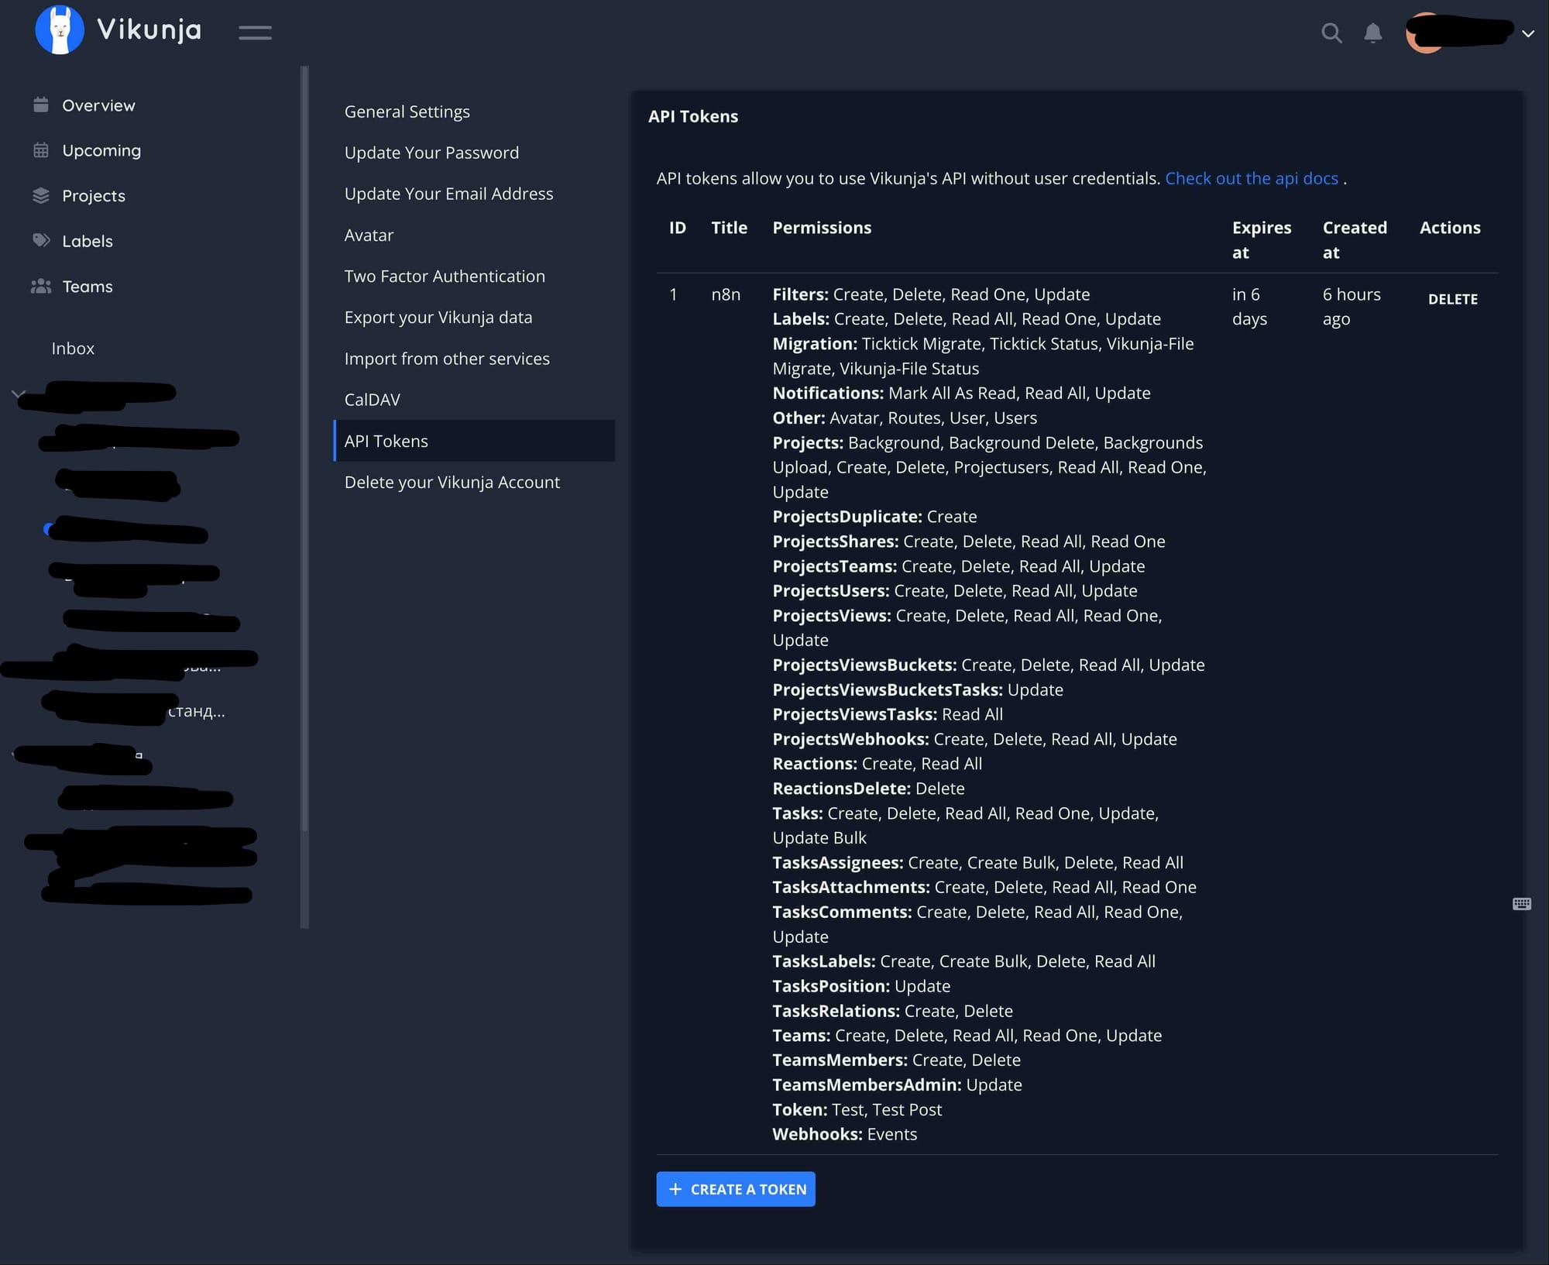Collapse the first sidebar project chevron

tap(19, 394)
